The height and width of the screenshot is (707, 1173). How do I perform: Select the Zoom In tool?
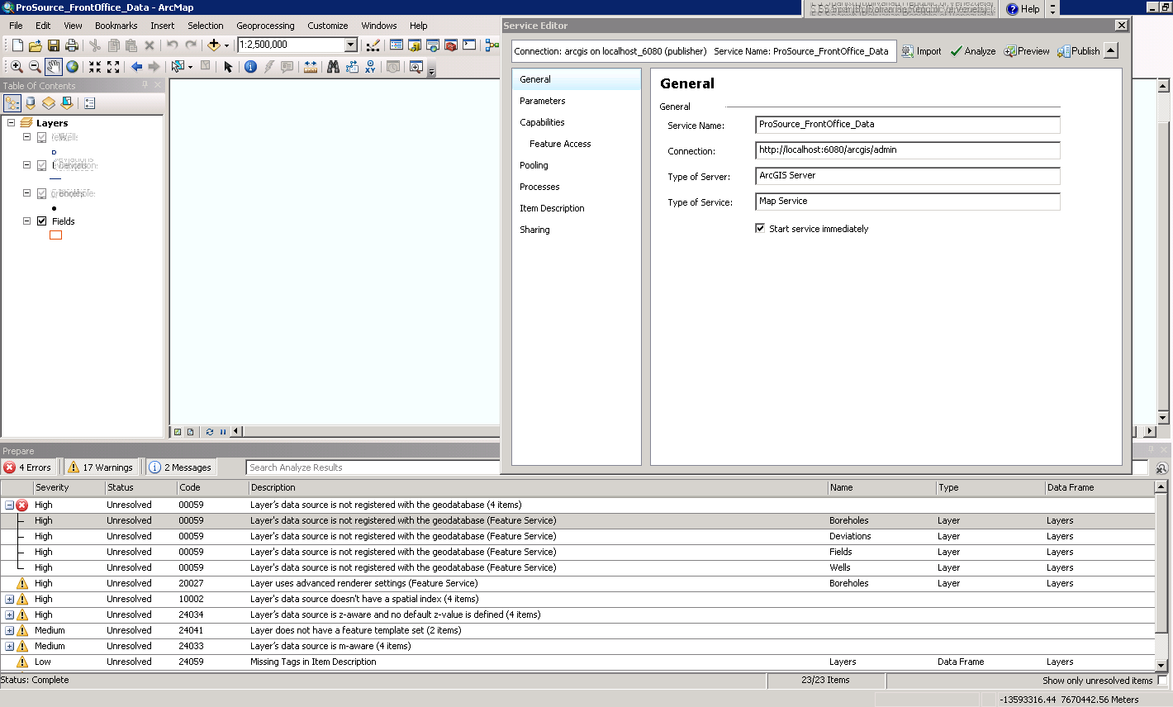17,67
